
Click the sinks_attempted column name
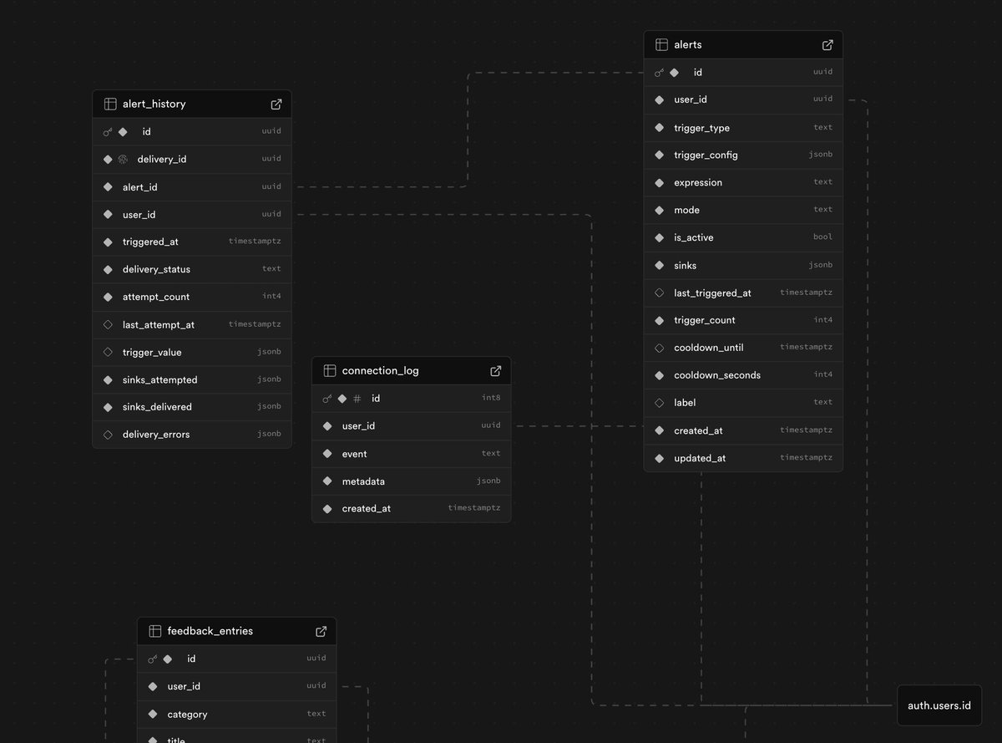[x=160, y=380]
